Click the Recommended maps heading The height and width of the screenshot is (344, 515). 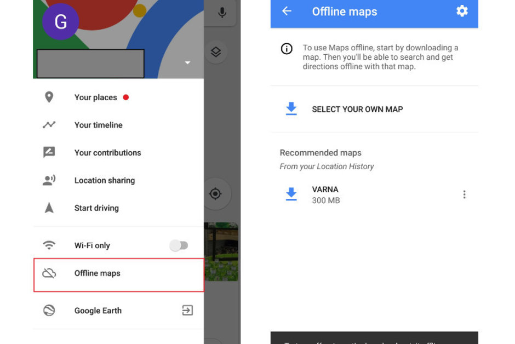coord(321,153)
